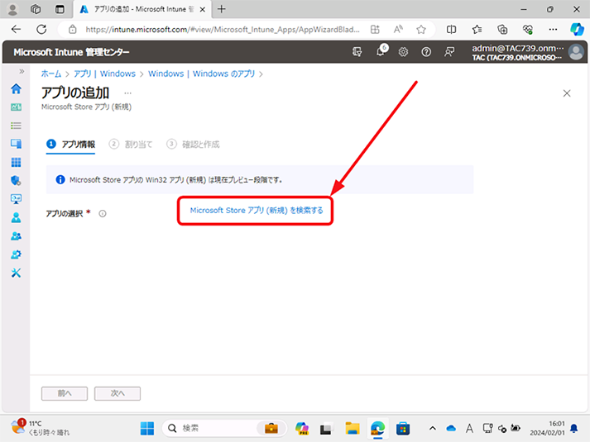The width and height of the screenshot is (590, 442).
Task: Click the アプリ | Windows breadcrumb link
Action: (104, 74)
